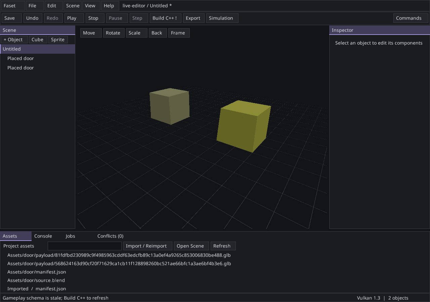Screen dimensions: 430x302
Task: Click the stale gameplay schema status message
Action: tap(56, 298)
